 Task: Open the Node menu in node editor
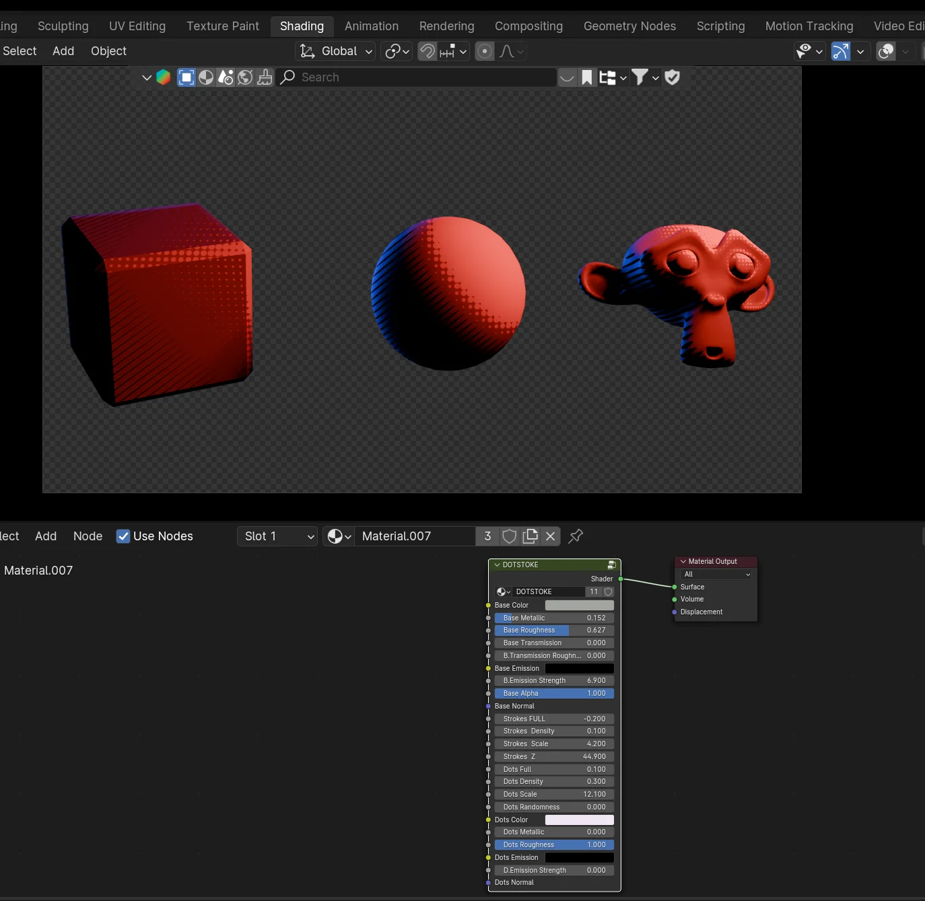coord(88,536)
